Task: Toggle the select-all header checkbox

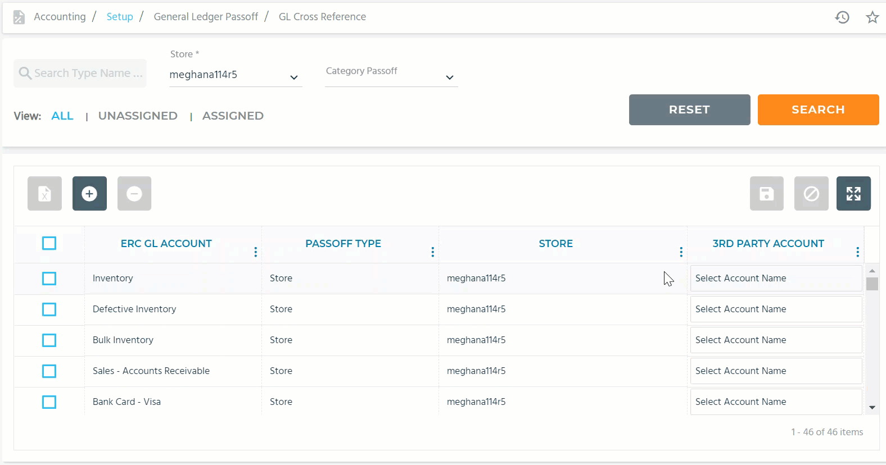Action: (49, 243)
